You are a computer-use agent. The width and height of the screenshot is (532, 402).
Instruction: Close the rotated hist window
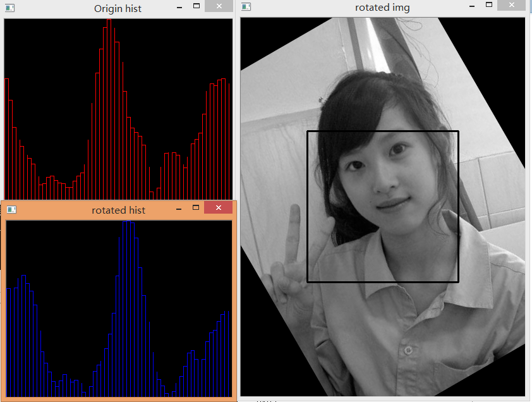pos(218,207)
